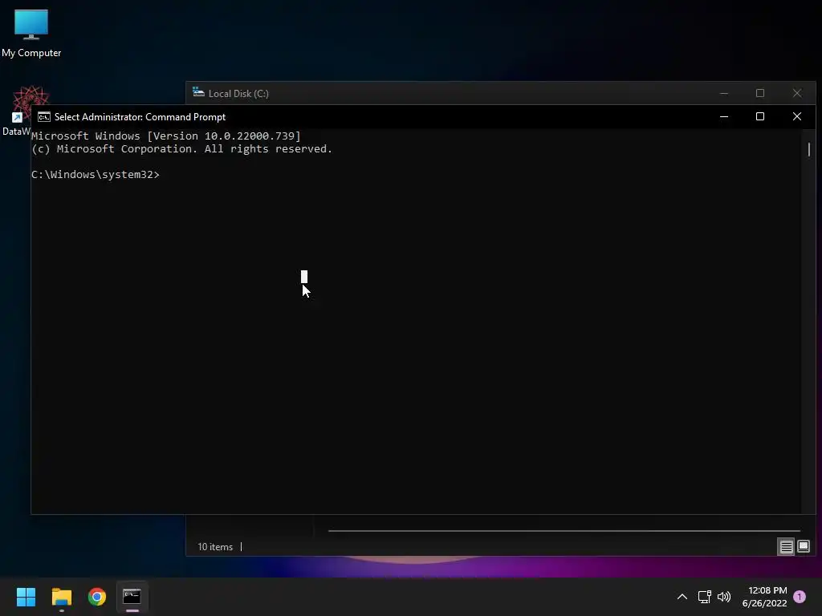
Task: Close the Local Disk (C:) window
Action: pos(797,93)
